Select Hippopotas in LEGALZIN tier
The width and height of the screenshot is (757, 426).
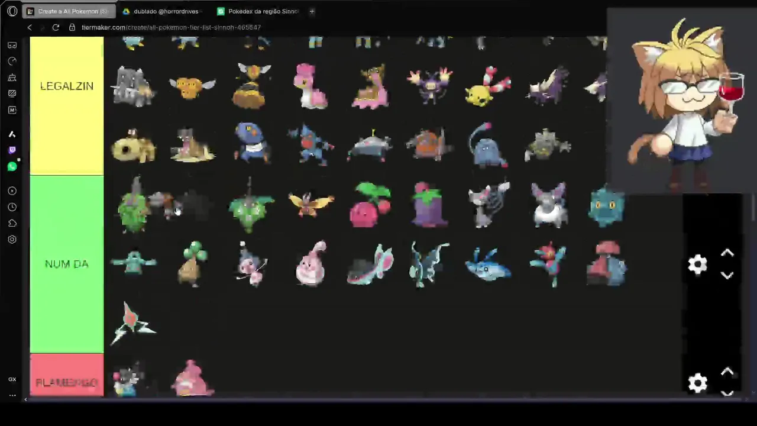click(x=134, y=146)
